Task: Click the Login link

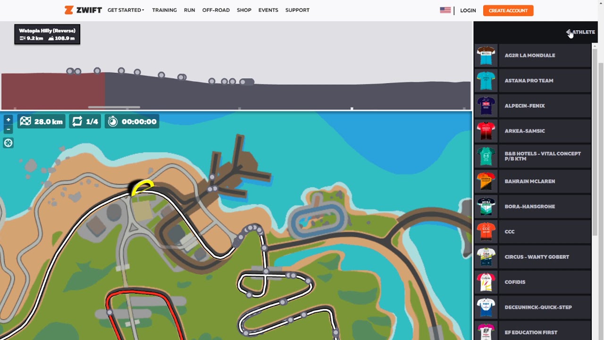Action: tap(468, 10)
